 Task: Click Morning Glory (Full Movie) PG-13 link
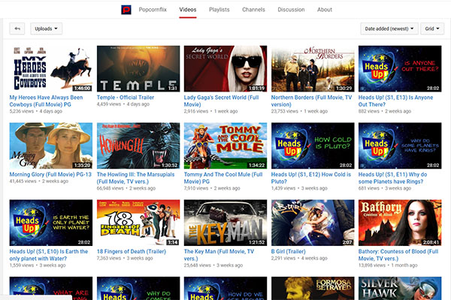tap(50, 175)
